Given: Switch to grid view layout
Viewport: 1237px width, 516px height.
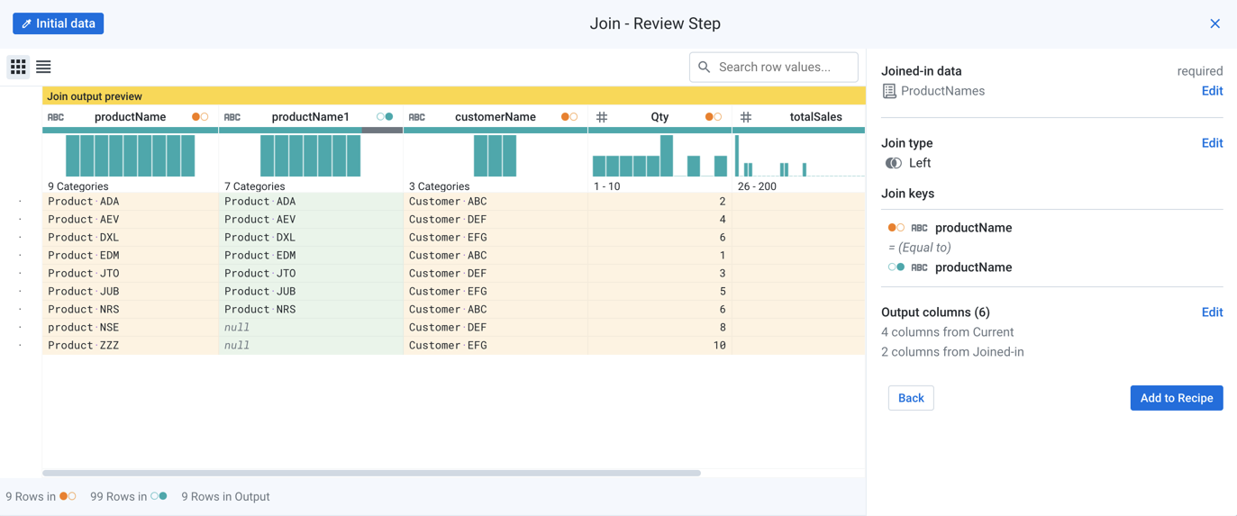Looking at the screenshot, I should [x=18, y=67].
